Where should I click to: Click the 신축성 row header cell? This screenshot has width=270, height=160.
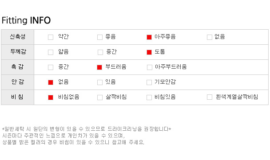pos(18,37)
